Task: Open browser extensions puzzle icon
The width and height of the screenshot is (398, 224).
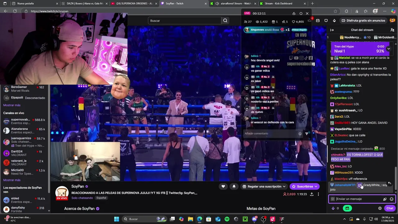Action: coord(346,11)
